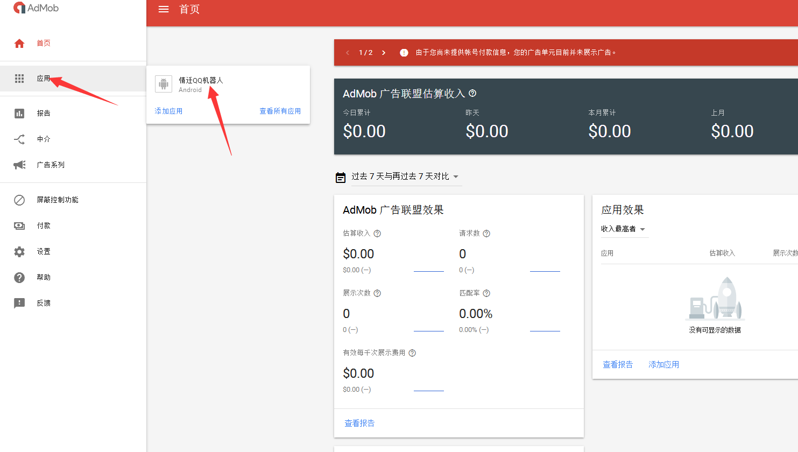Click help icon beside 展示次数
798x452 pixels.
[x=377, y=293]
